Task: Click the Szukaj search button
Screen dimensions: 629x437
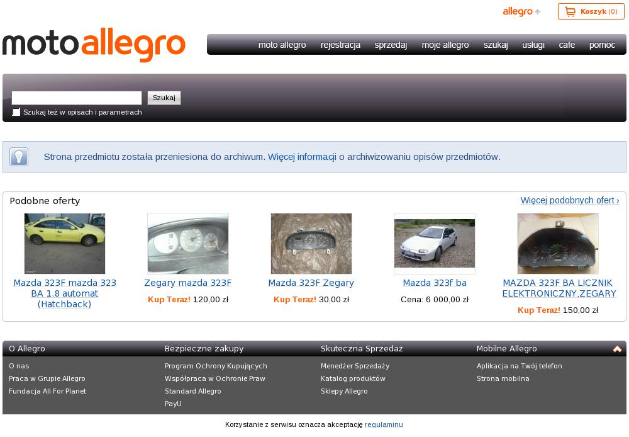Action: pyautogui.click(x=164, y=98)
